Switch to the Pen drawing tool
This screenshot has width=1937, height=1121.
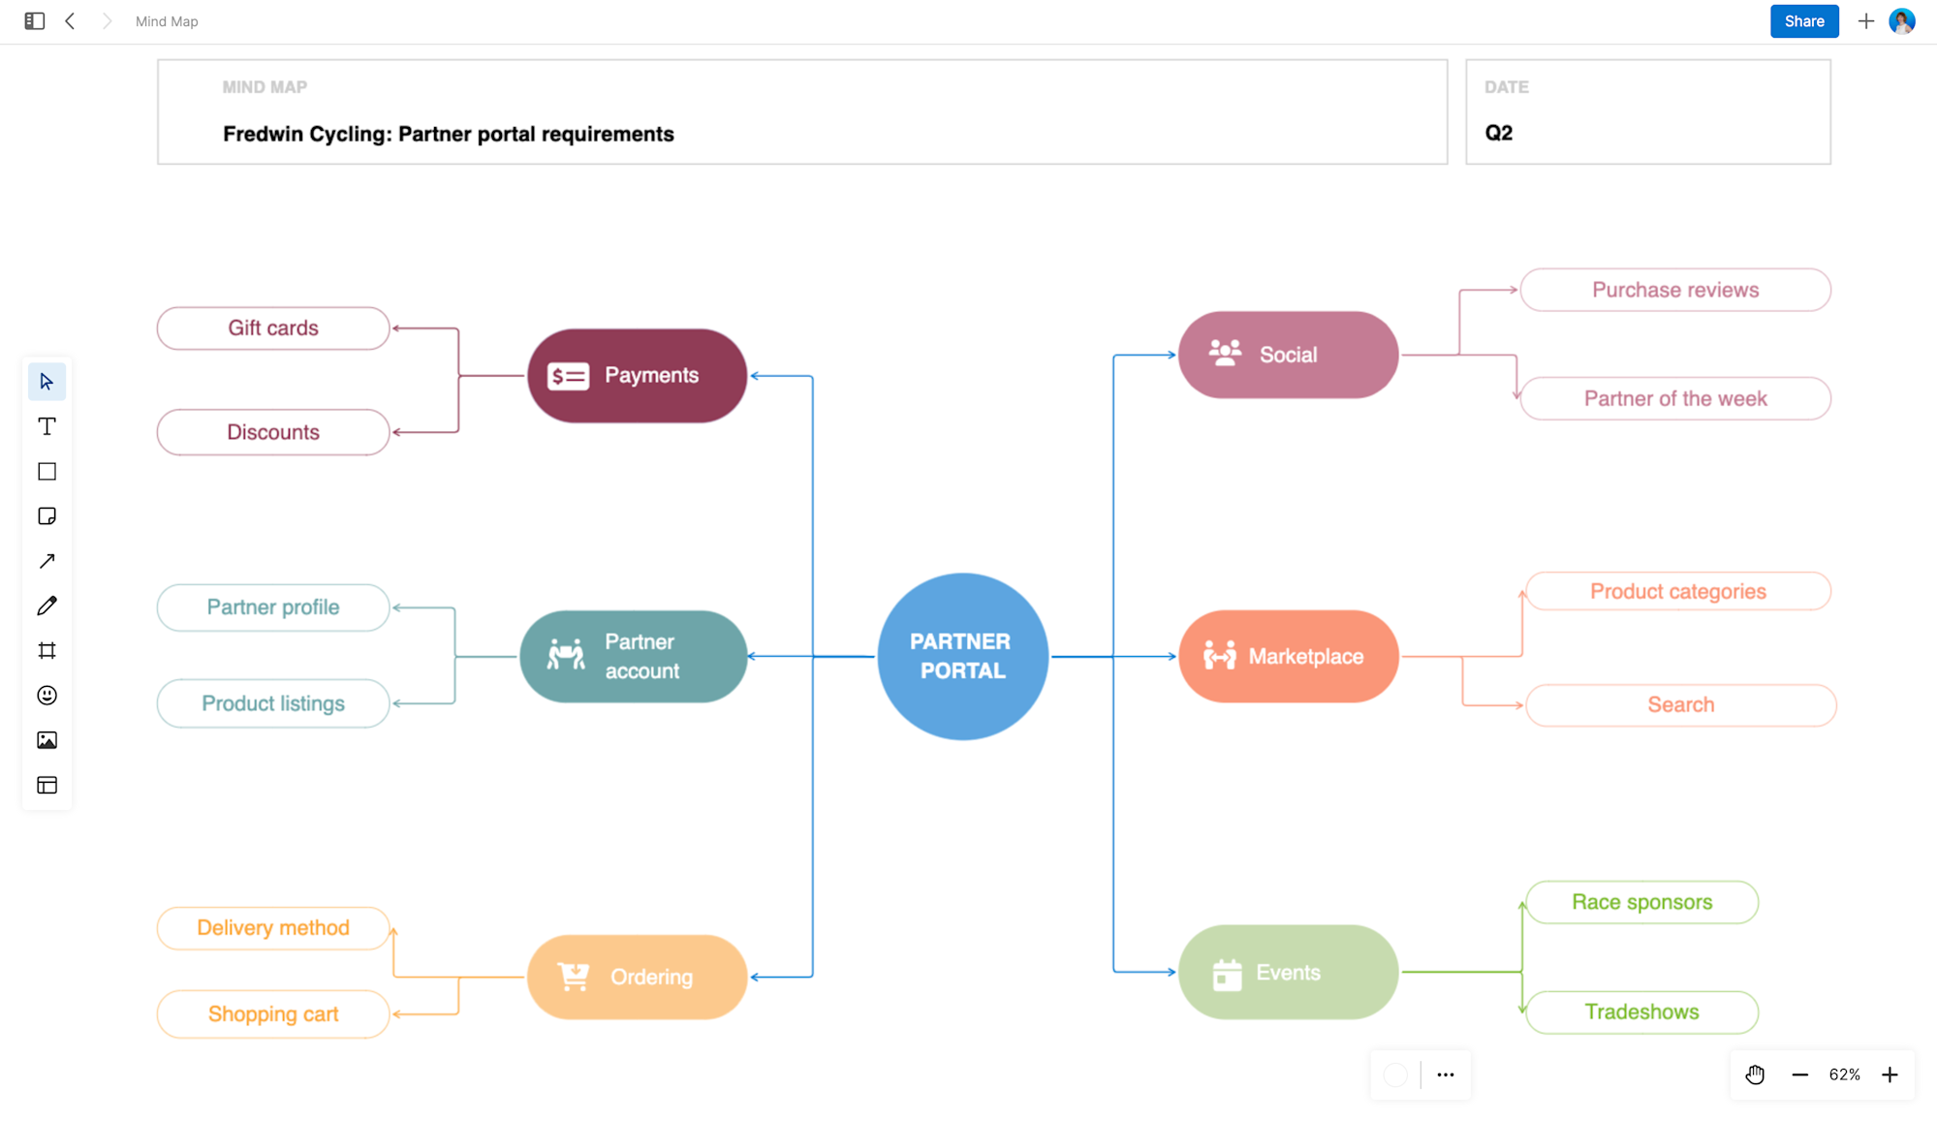click(x=46, y=605)
